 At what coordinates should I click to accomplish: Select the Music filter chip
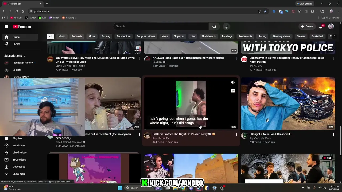(x=62, y=36)
